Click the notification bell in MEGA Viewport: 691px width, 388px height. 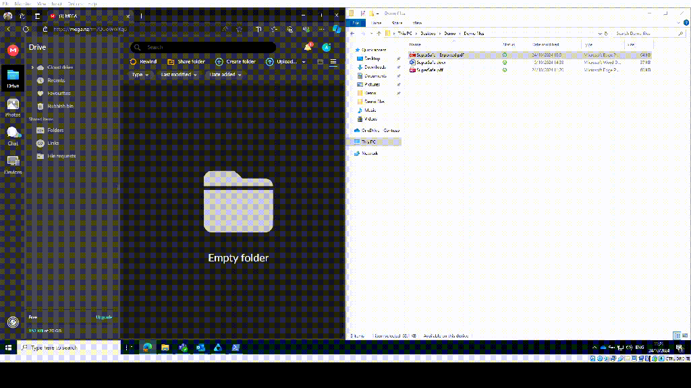click(x=308, y=47)
